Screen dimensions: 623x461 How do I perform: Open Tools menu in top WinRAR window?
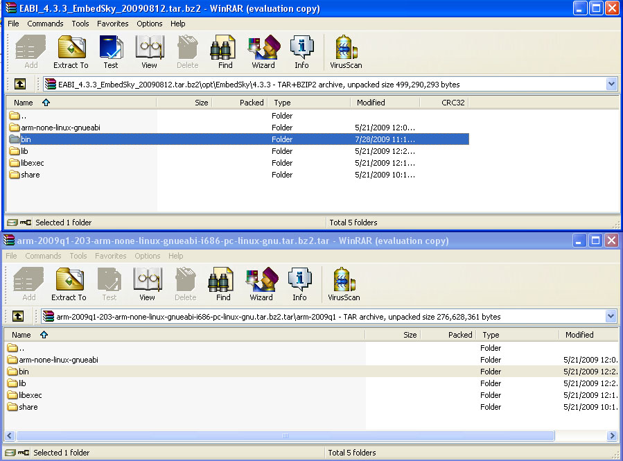[x=80, y=24]
